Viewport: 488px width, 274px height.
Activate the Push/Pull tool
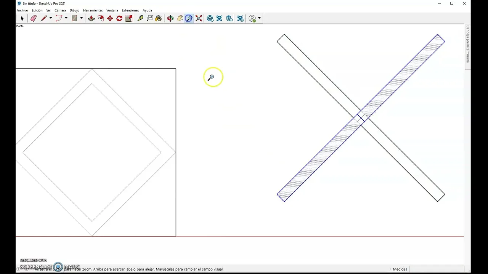tap(91, 18)
